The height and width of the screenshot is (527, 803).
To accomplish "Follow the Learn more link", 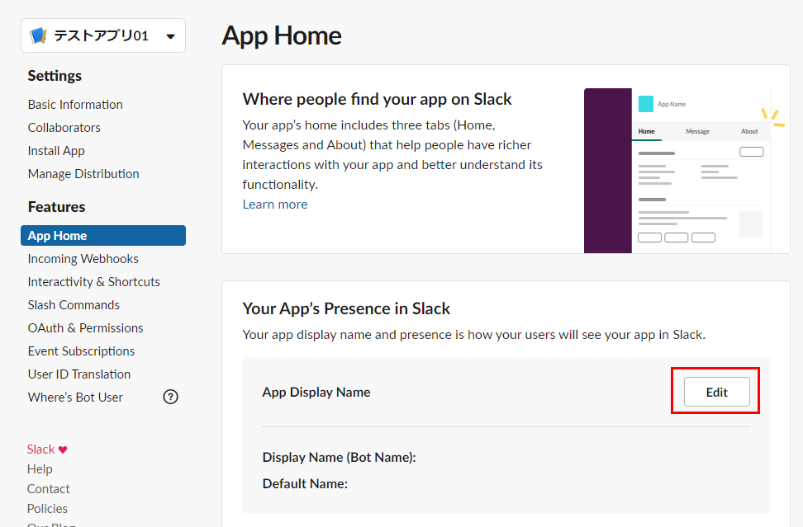I will (274, 204).
